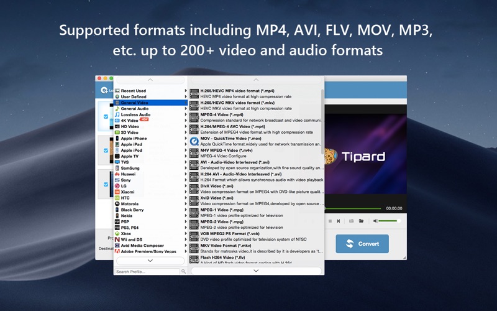Image resolution: width=497 pixels, height=311 pixels.
Task: Skip to next frame in the player
Action: 339,221
